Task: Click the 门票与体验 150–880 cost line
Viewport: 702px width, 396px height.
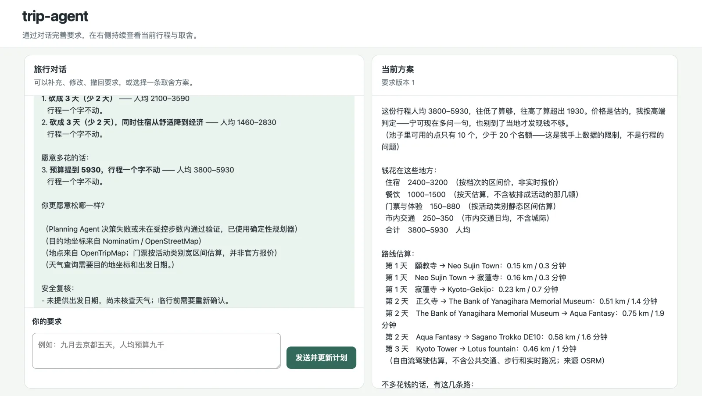Action: (471, 206)
